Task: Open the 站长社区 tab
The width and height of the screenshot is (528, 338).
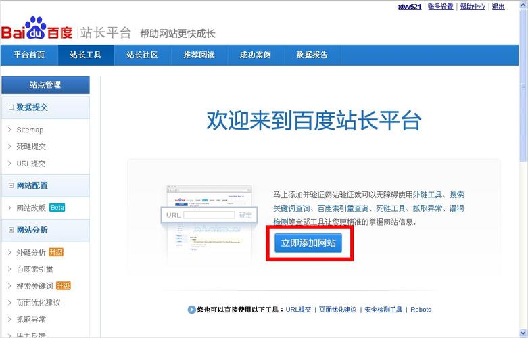Action: click(143, 55)
